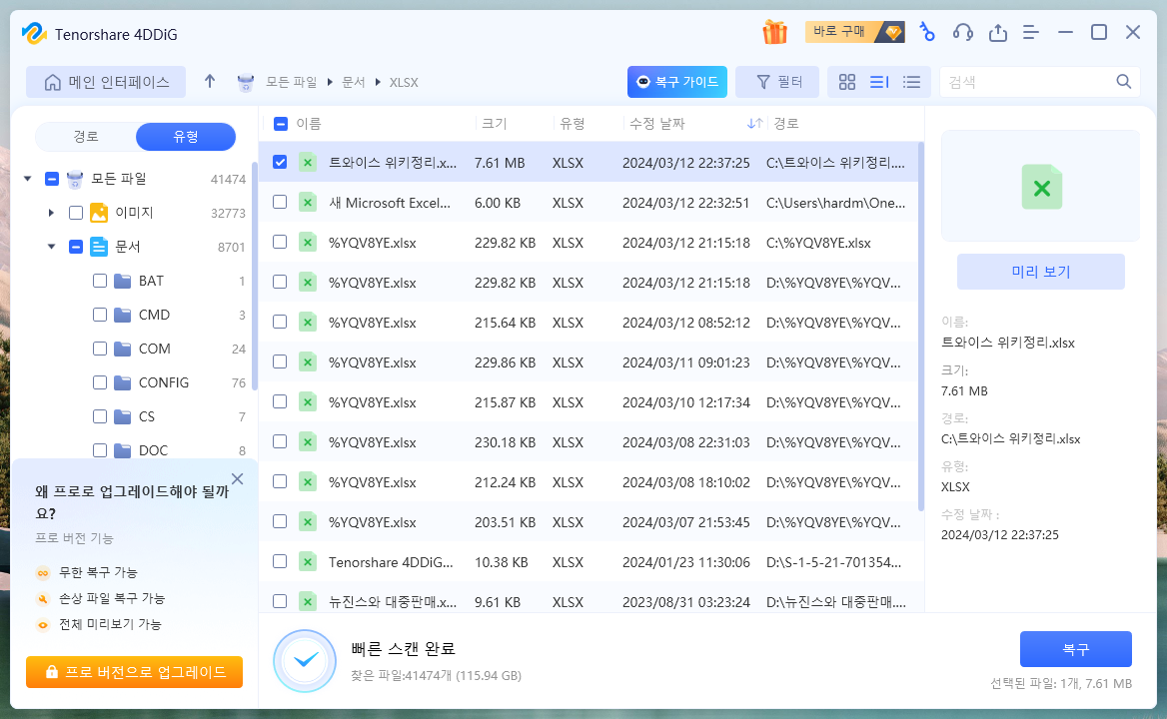The width and height of the screenshot is (1167, 719).
Task: Click the large Excel preview icon
Action: coord(1041,187)
